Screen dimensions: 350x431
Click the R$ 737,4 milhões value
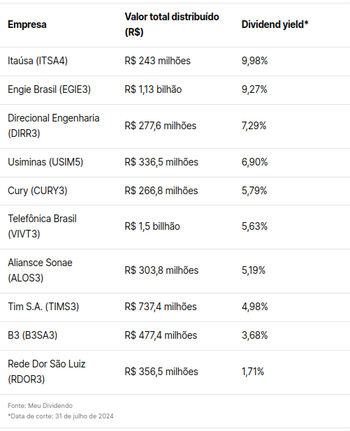pyautogui.click(x=161, y=307)
